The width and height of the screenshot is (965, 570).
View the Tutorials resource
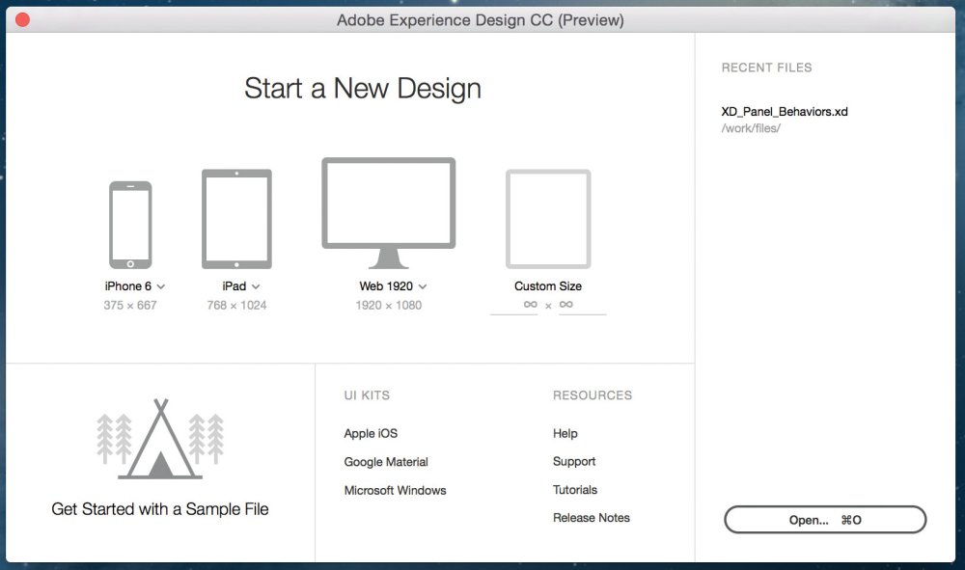(x=575, y=490)
